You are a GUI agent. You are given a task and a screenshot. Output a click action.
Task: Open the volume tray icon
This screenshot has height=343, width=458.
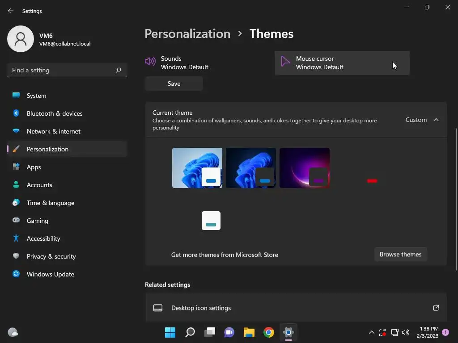[x=406, y=332]
